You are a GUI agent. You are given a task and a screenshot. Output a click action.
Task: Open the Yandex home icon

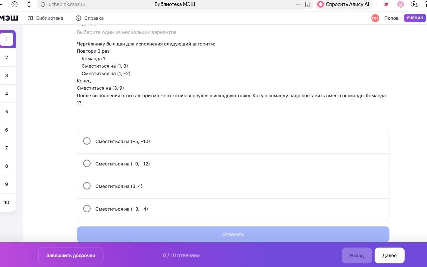[x=14, y=4]
